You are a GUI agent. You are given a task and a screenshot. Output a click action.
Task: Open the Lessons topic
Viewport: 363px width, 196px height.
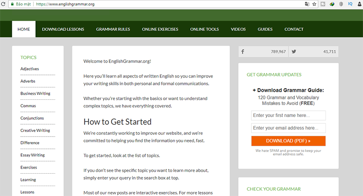(x=27, y=192)
